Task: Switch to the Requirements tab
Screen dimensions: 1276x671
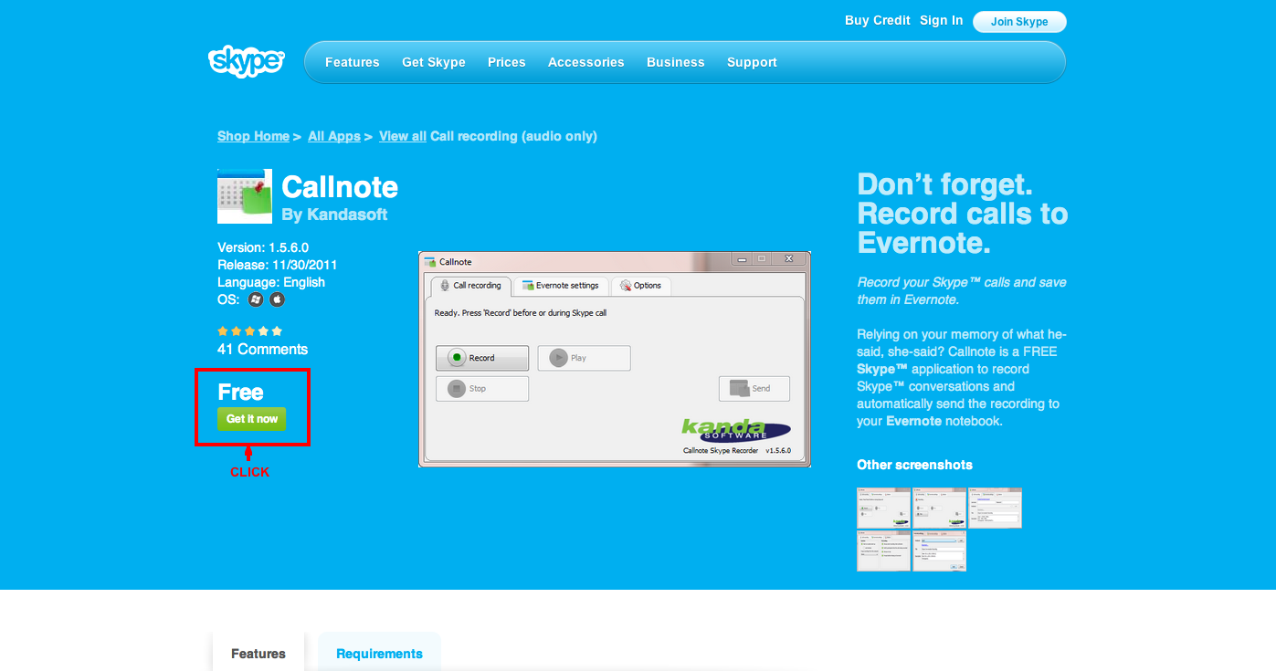Action: tap(379, 653)
